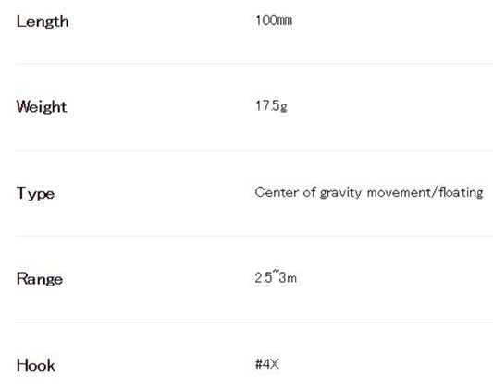
Task: Click the Type label
Action: 35,193
